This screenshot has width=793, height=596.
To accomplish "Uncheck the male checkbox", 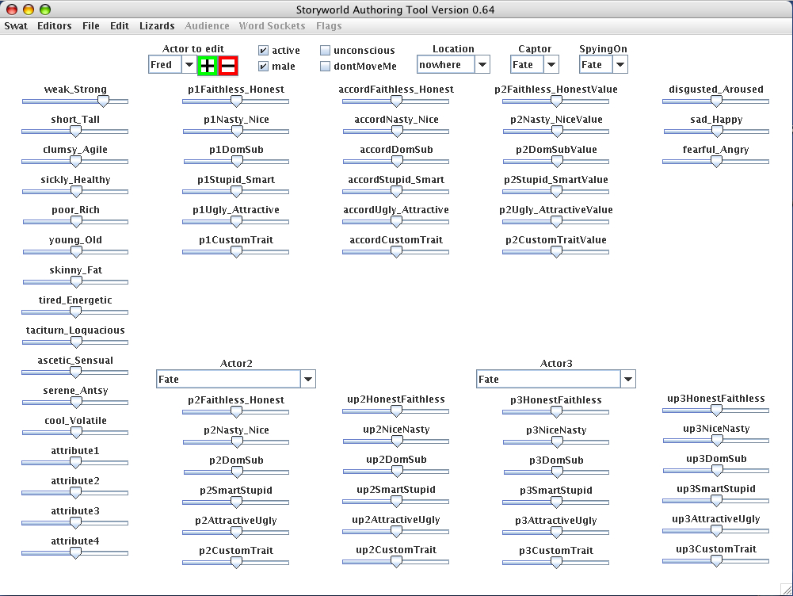I will 264,67.
